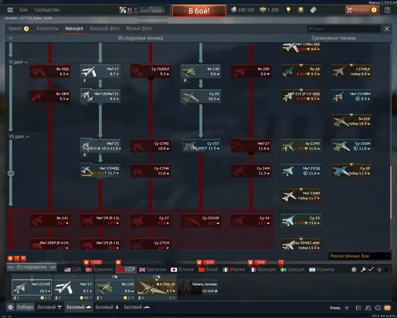The height and width of the screenshot is (318, 397).
Task: Click the gear icon beside Наборы
Action: pos(10,307)
